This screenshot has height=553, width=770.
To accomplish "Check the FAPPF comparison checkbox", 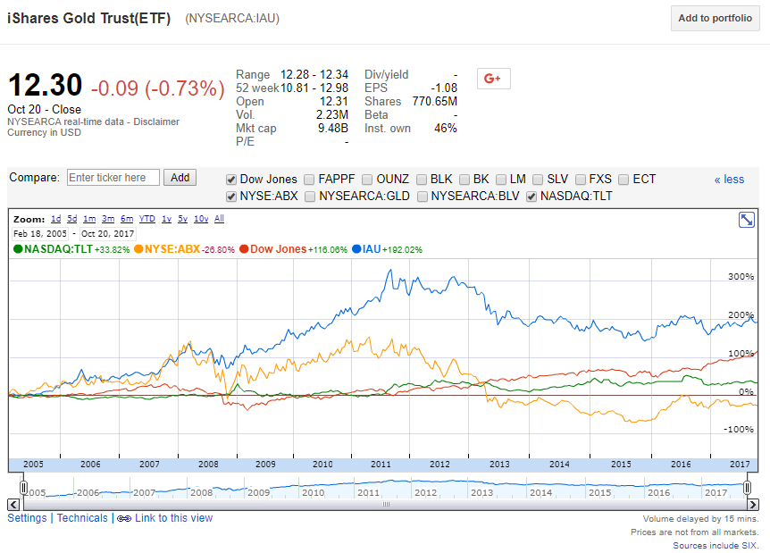I will [309, 180].
